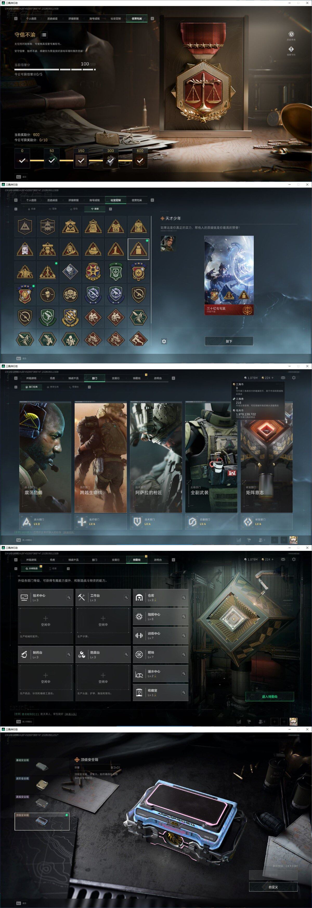The width and height of the screenshot is (312, 908).
Task: Follow the 申请入队 link in world chat
Action: click(x=70, y=714)
